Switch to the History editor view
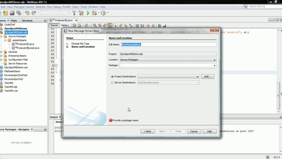Screen dimensions: 282x159 pyautogui.click(x=65, y=26)
